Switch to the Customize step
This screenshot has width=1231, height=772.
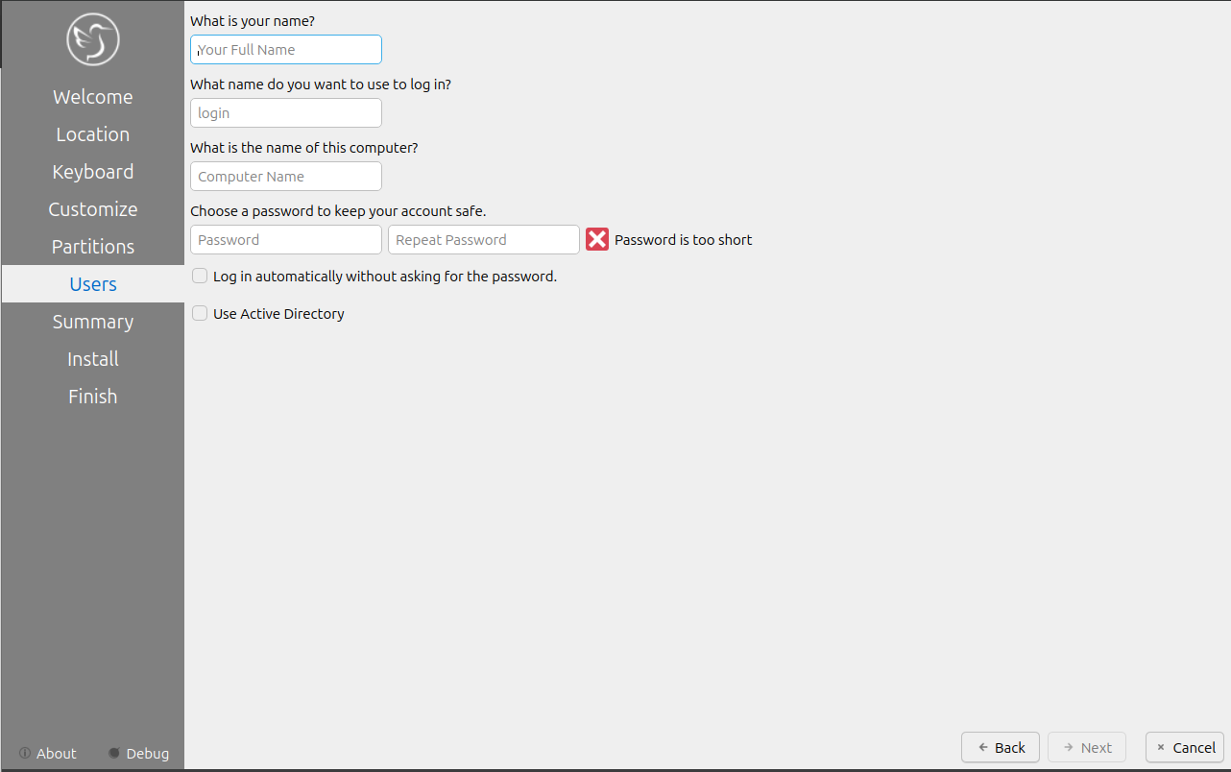pyautogui.click(x=92, y=209)
